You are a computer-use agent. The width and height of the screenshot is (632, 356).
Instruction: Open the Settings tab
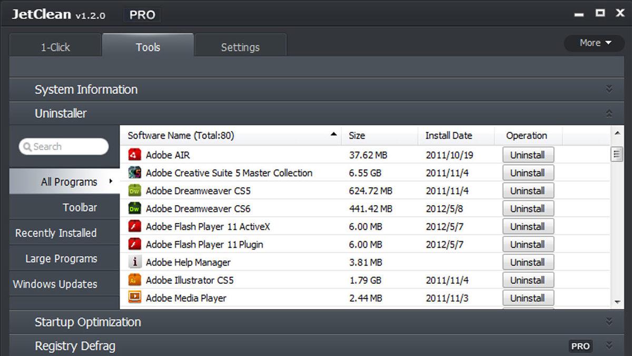click(x=240, y=47)
